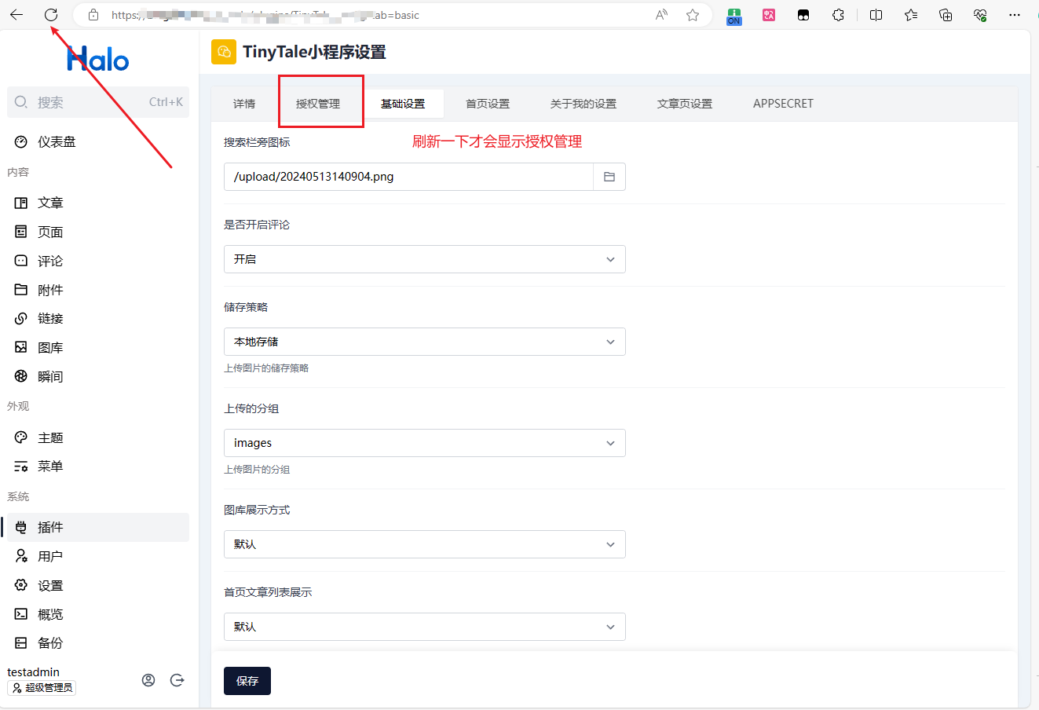Click the browser address bar URL

265,15
